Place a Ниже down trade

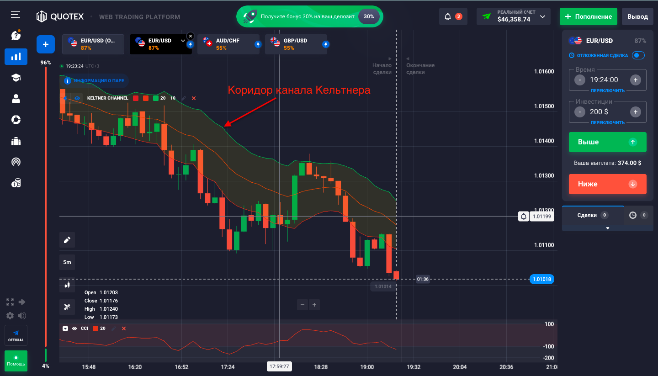608,184
